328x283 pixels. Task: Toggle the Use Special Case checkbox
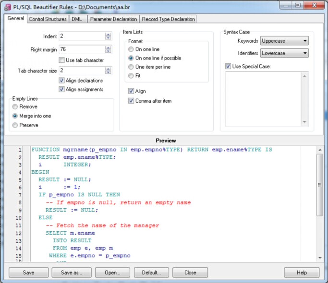point(228,67)
